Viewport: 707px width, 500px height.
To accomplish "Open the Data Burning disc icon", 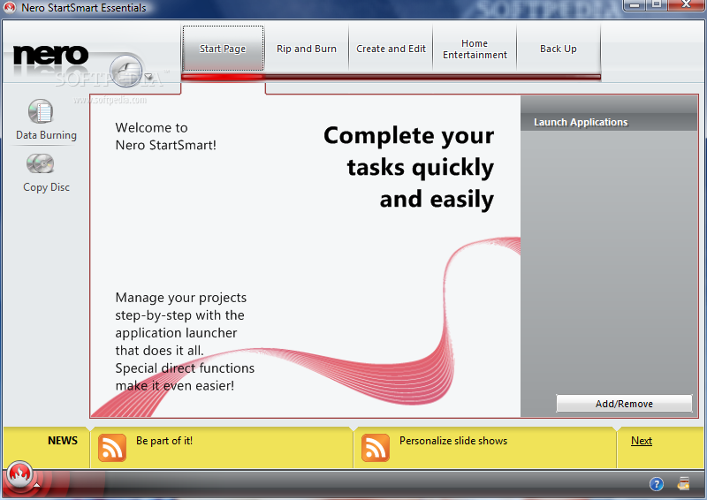I will point(41,111).
